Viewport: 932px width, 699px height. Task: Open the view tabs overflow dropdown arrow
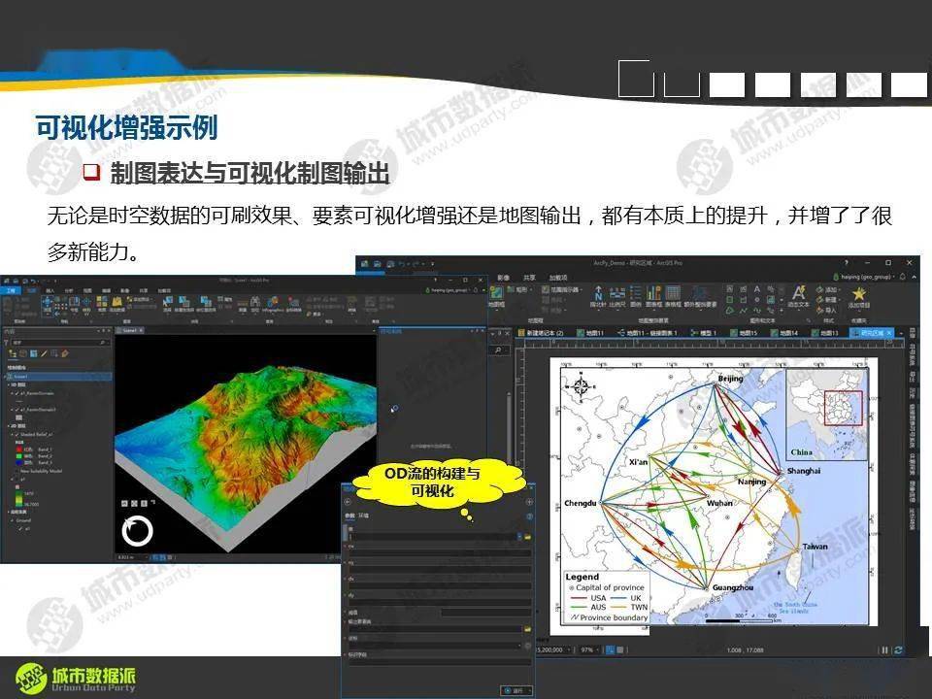point(903,333)
